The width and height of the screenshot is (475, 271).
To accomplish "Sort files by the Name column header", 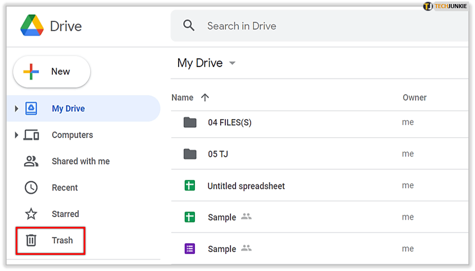I will 182,98.
